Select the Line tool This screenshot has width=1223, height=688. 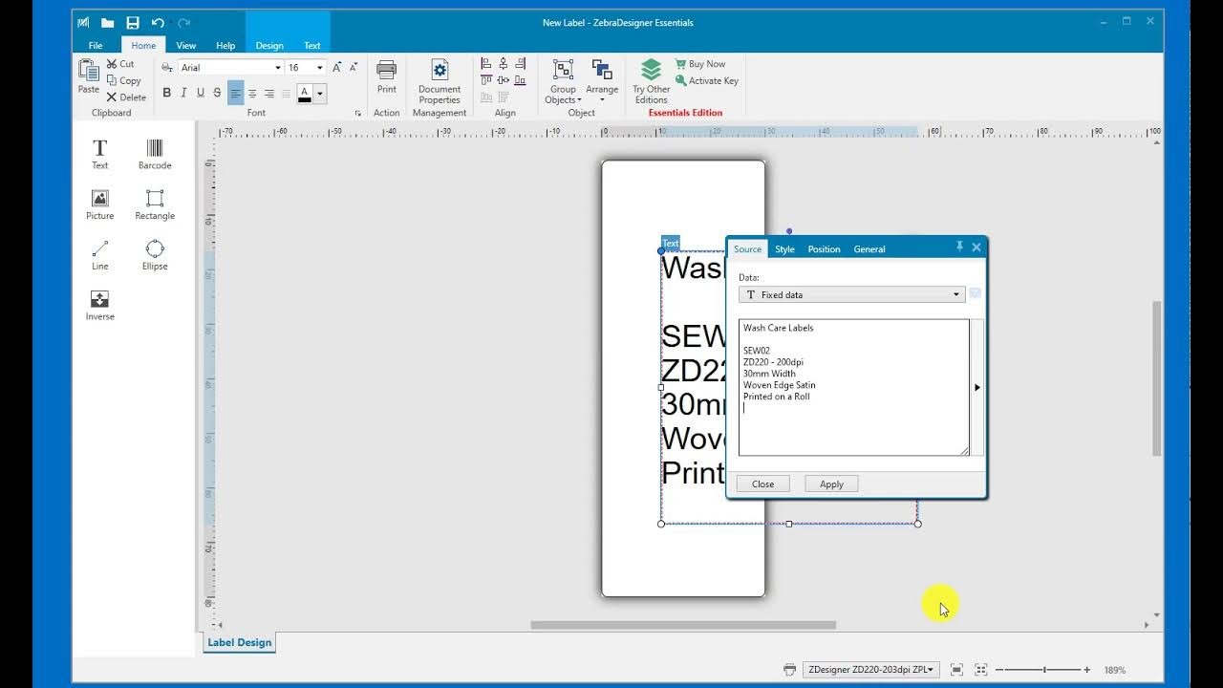99,254
